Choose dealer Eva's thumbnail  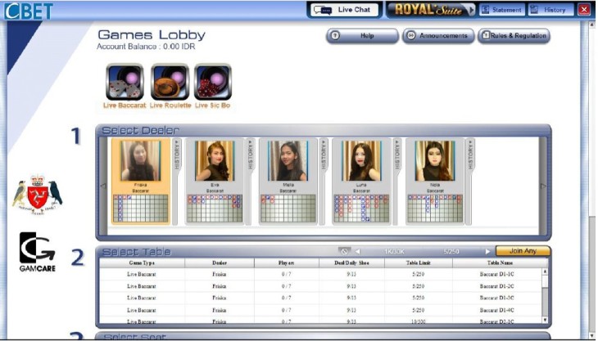coord(215,162)
